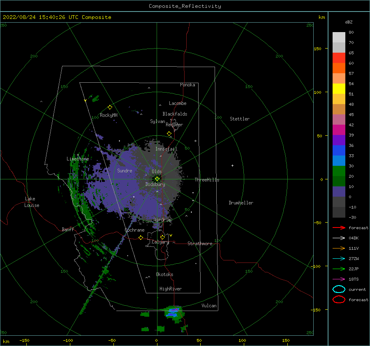Click the Didsbury city label

tap(155, 184)
